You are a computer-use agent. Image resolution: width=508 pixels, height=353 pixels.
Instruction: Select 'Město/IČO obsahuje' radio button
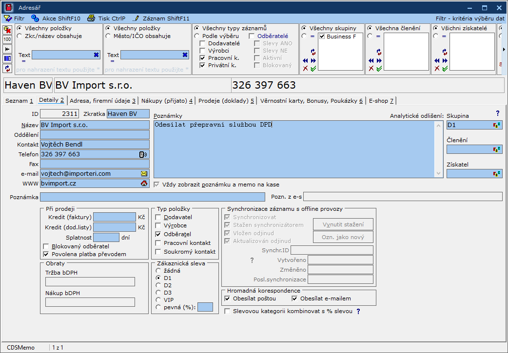(108, 36)
